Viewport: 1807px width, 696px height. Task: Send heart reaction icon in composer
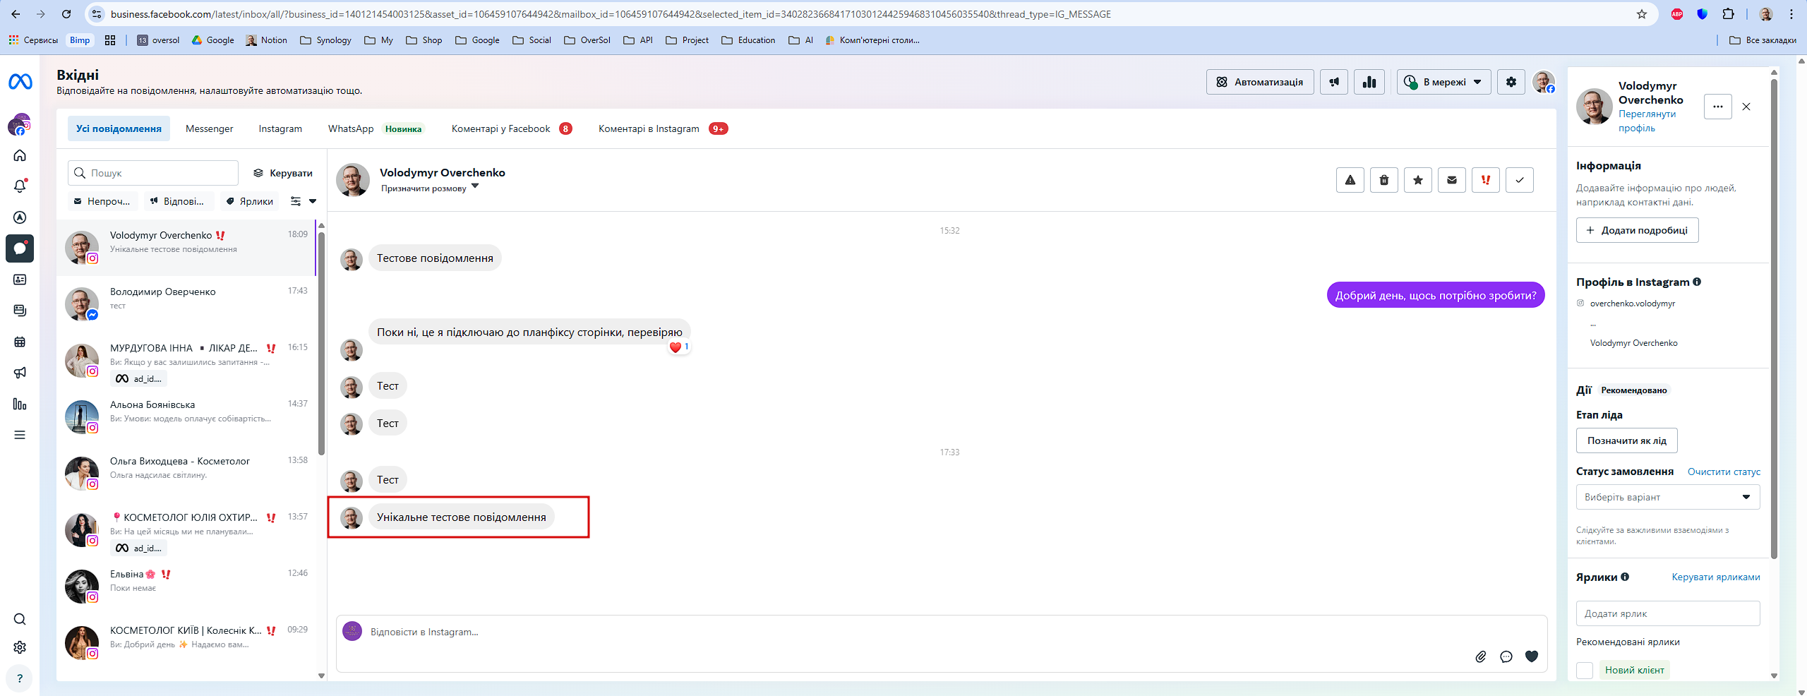(1532, 656)
